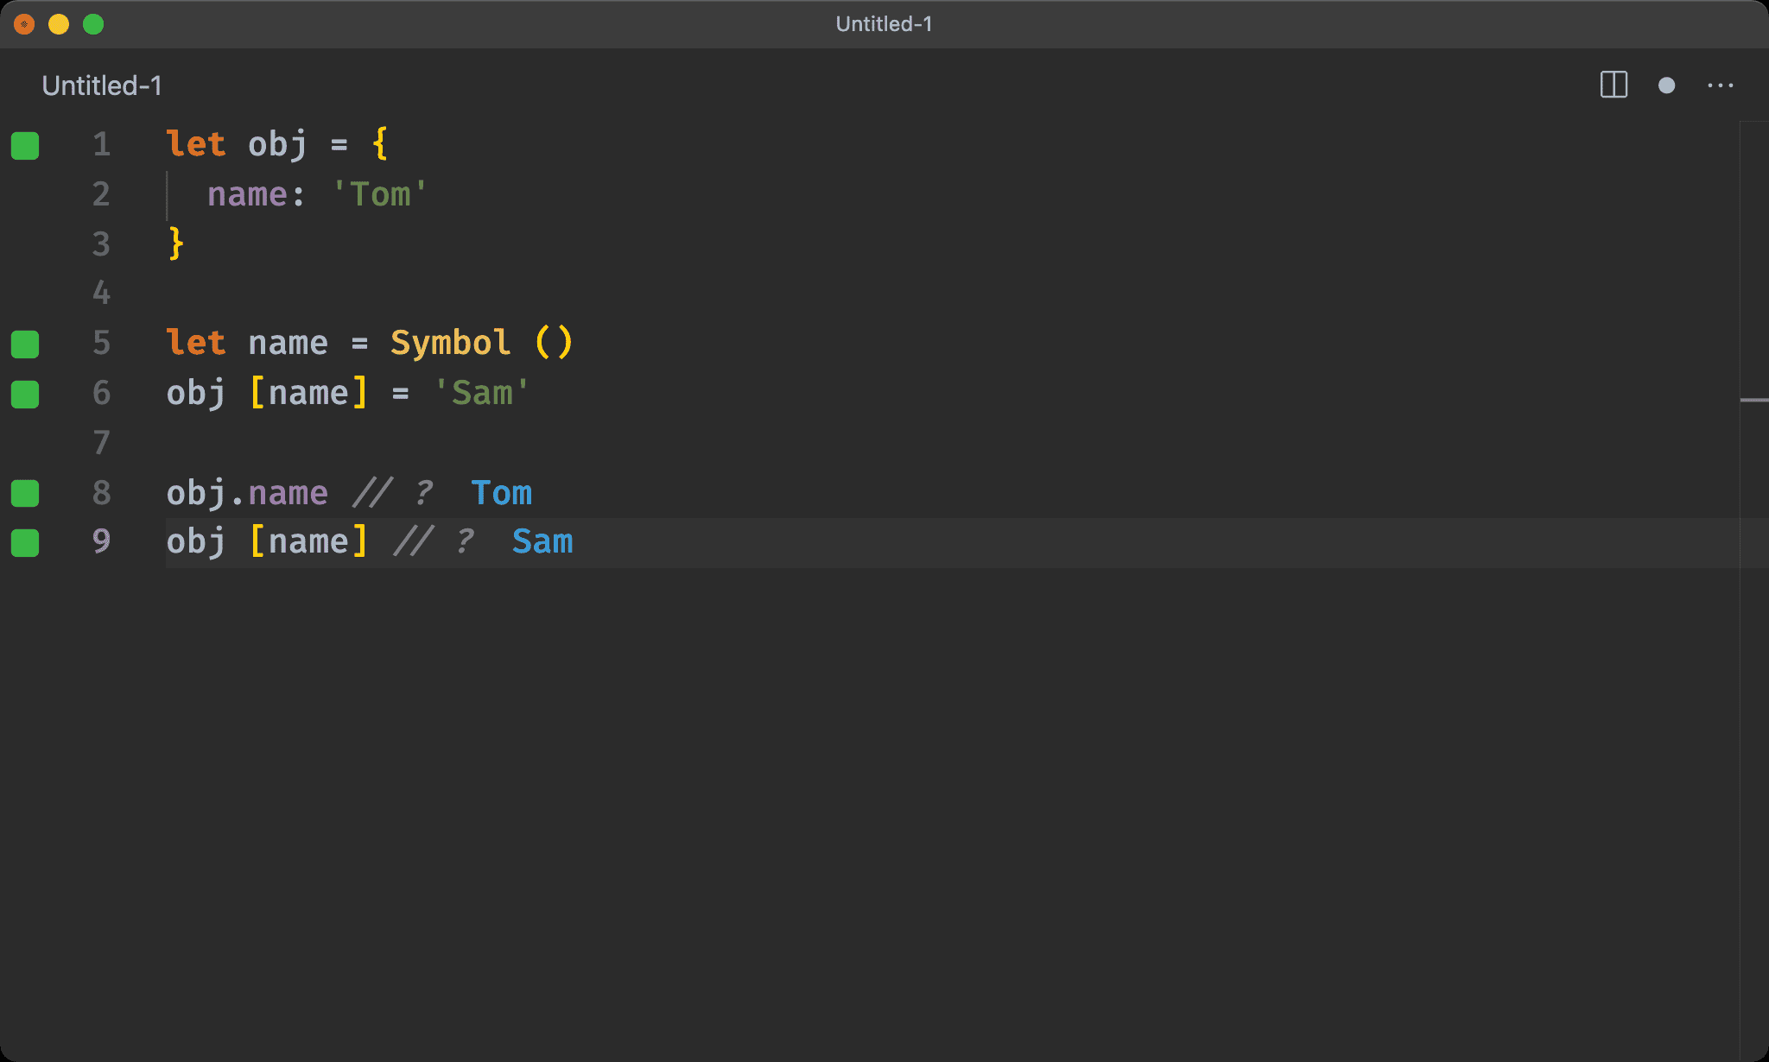Click the inline Tom result value
The image size is (1769, 1062).
501,493
